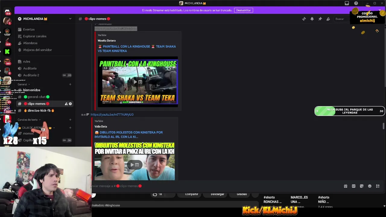Open the emoji picker
The height and width of the screenshot is (217, 386).
pyautogui.click(x=370, y=186)
